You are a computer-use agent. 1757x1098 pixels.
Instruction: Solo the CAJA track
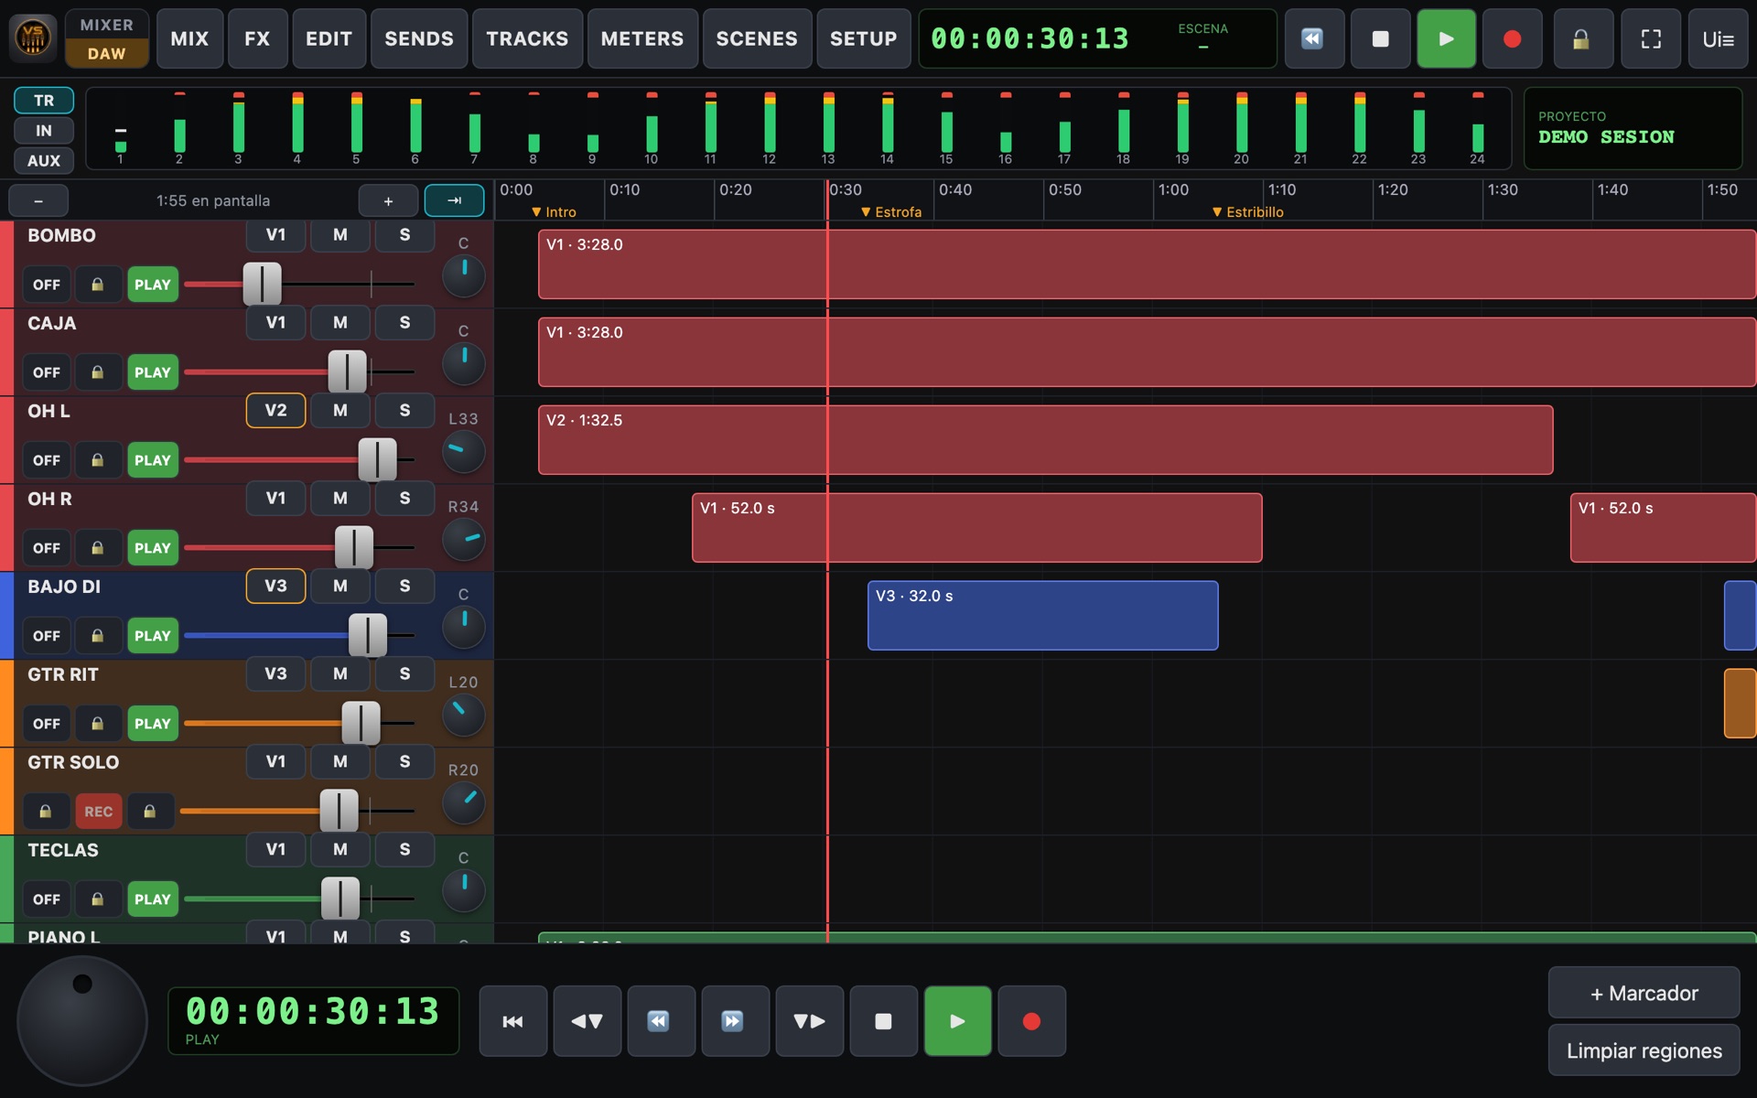pos(404,323)
